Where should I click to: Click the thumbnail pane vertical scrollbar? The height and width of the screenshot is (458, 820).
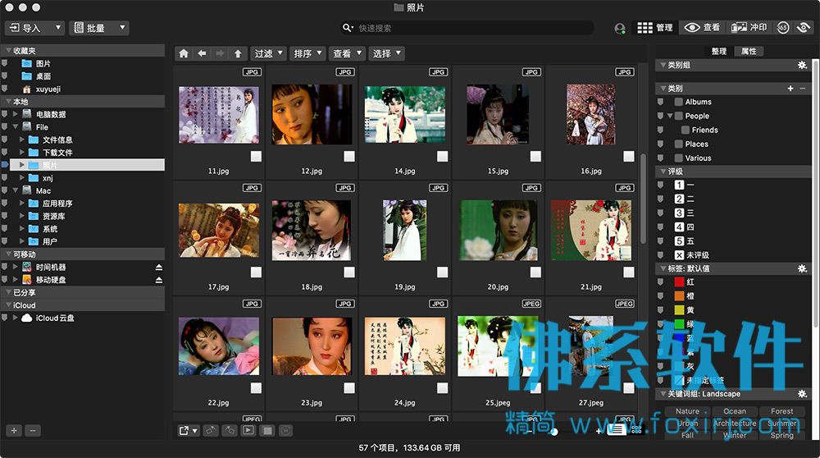[x=643, y=199]
